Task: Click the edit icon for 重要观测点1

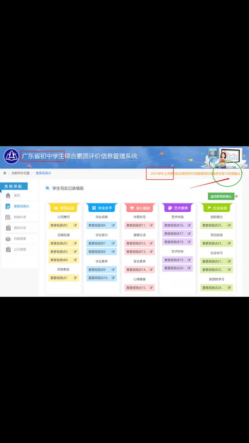Action: 75,278
